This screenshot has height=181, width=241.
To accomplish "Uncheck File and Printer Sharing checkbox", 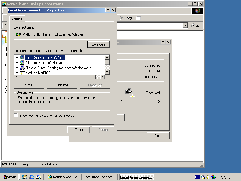I will (x=17, y=67).
